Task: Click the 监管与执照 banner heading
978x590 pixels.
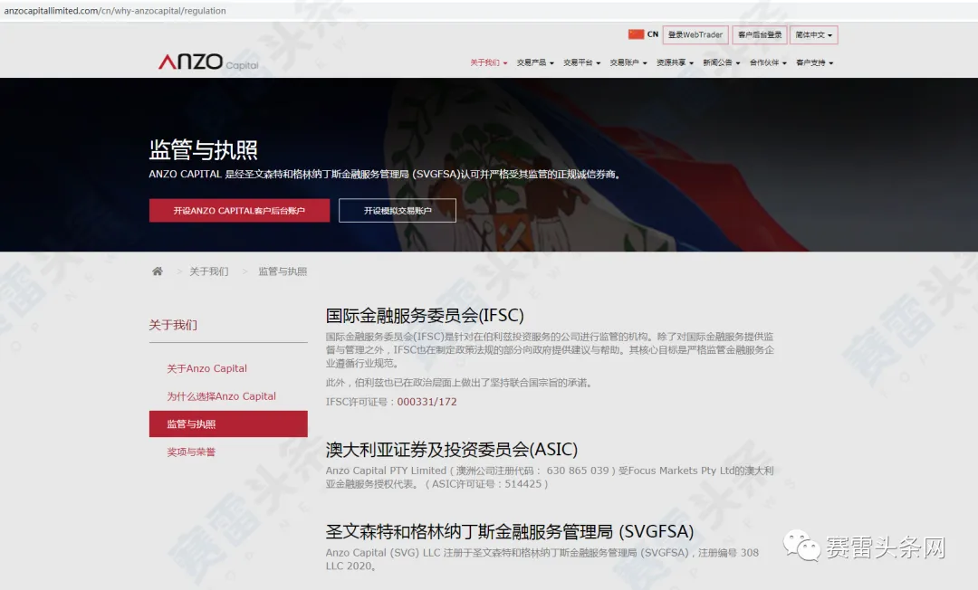Action: 204,149
